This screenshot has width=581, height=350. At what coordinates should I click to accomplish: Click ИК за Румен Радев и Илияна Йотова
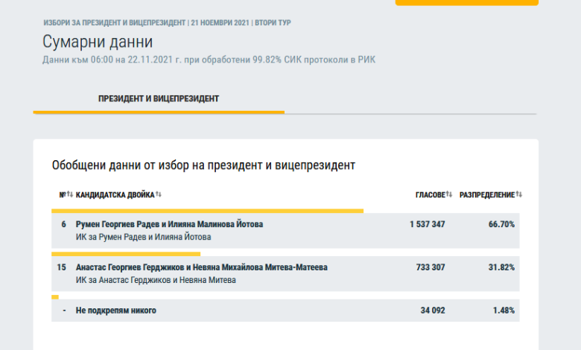[144, 237]
